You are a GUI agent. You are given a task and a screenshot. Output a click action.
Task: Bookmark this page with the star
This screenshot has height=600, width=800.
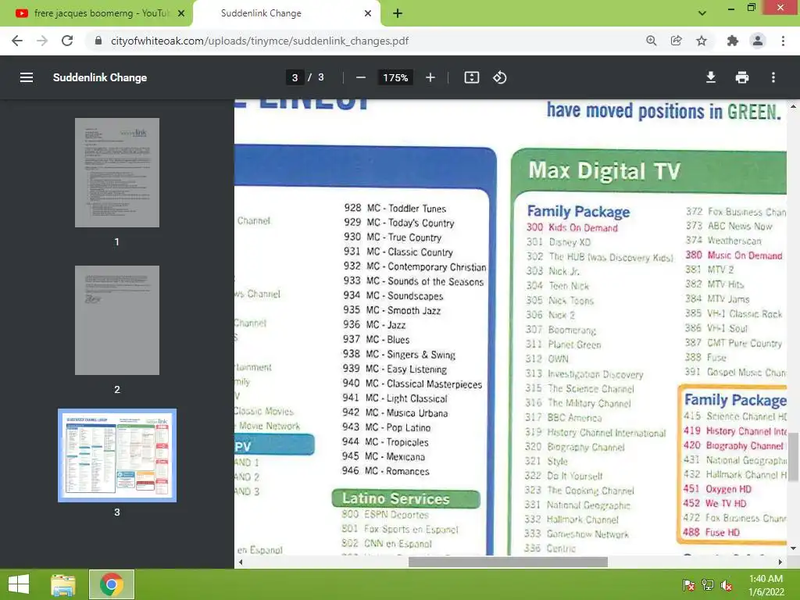click(702, 41)
